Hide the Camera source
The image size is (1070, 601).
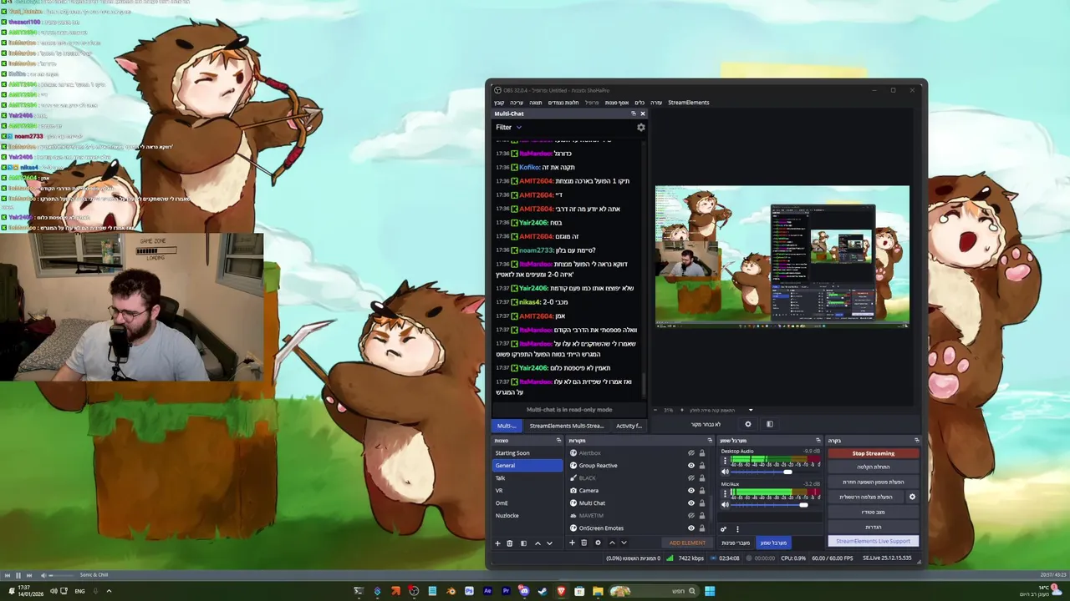(x=691, y=491)
